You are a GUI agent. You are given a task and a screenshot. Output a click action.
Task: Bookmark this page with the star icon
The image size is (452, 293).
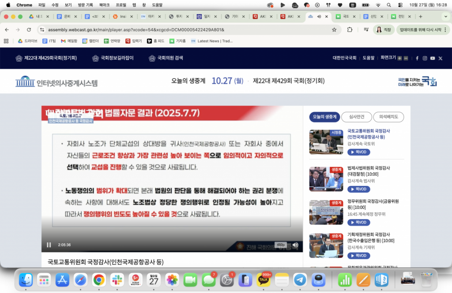pyautogui.click(x=334, y=30)
